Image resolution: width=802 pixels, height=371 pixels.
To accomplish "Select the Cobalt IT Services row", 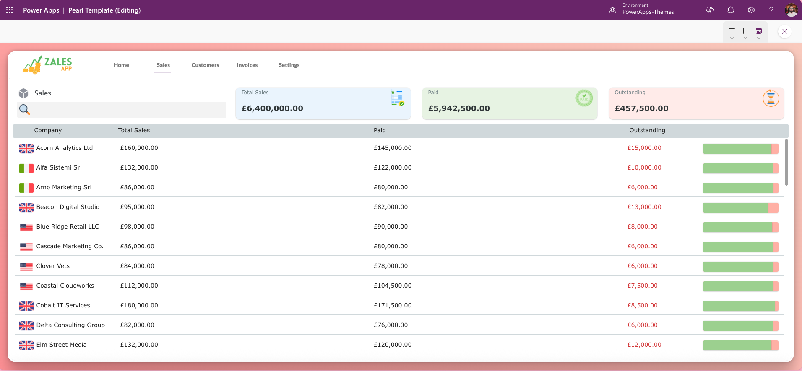I will click(x=252, y=305).
